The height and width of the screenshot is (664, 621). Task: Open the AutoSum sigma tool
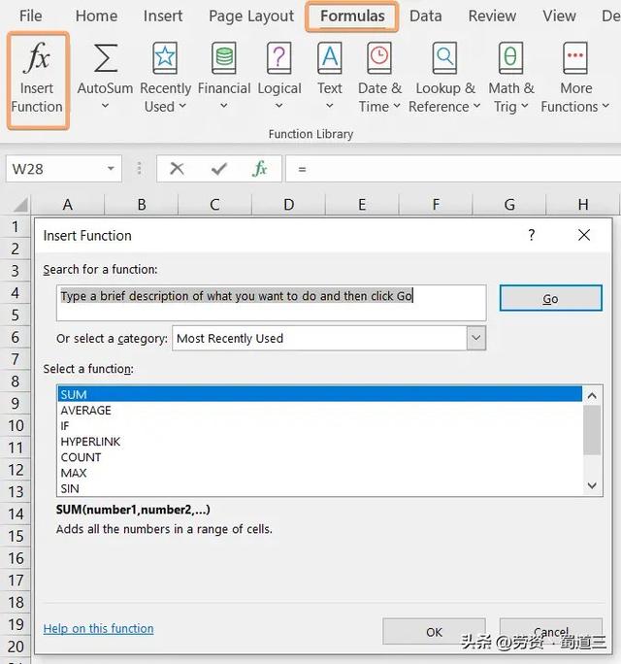106,57
